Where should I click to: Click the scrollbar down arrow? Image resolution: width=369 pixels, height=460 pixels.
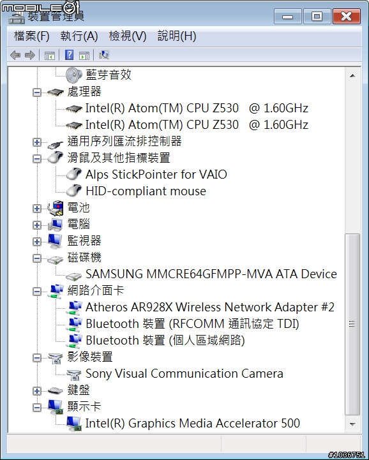[352, 424]
